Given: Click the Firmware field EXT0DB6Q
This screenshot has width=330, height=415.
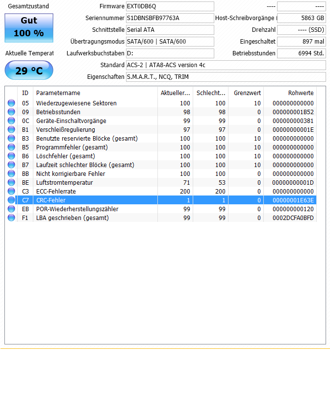Looking at the screenshot, I should [170, 6].
